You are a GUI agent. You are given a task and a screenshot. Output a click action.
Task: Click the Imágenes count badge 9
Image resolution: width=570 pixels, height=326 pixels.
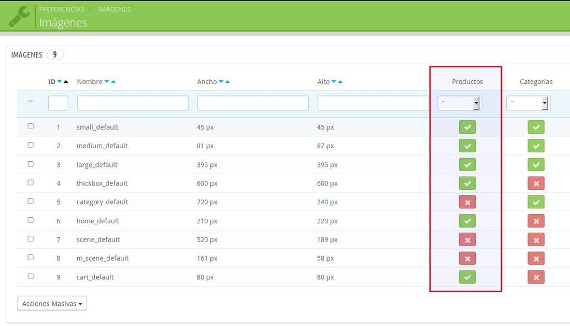(55, 54)
